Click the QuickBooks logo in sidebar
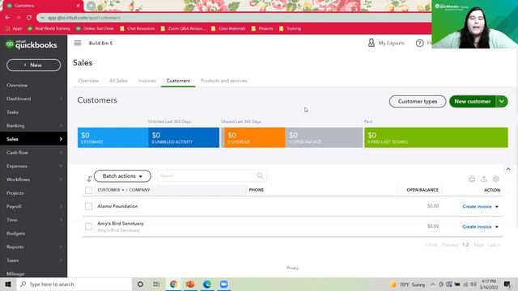 32,44
